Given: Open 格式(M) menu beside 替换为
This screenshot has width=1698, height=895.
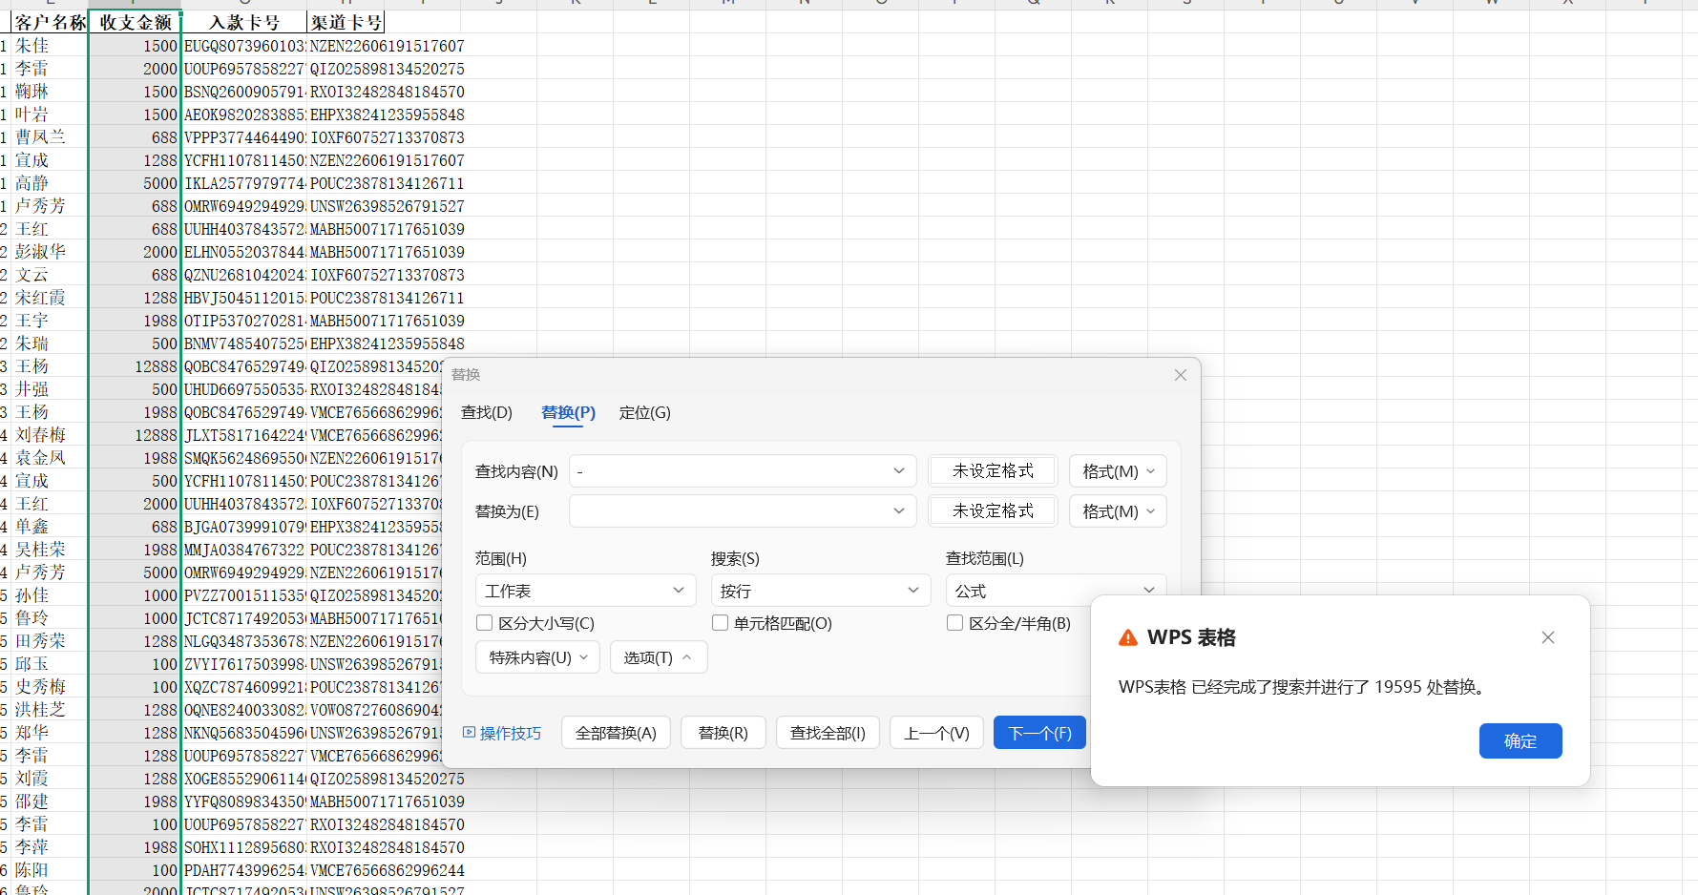Looking at the screenshot, I should pyautogui.click(x=1118, y=511).
